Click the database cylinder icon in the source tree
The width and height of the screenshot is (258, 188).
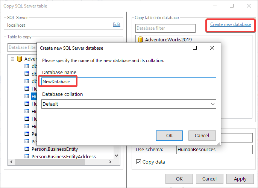(x=20, y=59)
